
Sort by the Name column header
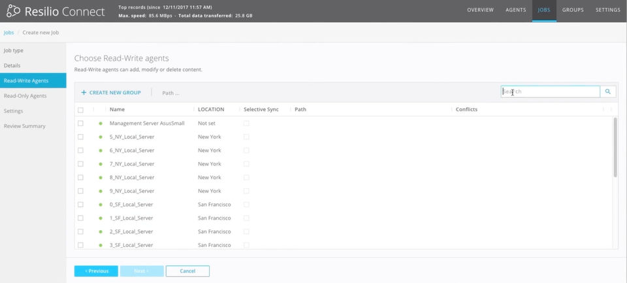117,109
